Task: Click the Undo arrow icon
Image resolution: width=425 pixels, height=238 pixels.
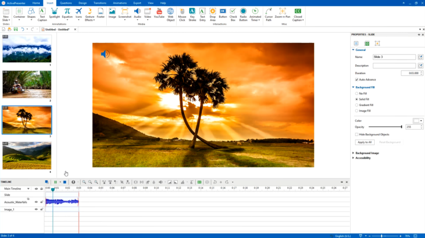Action: coord(23,29)
